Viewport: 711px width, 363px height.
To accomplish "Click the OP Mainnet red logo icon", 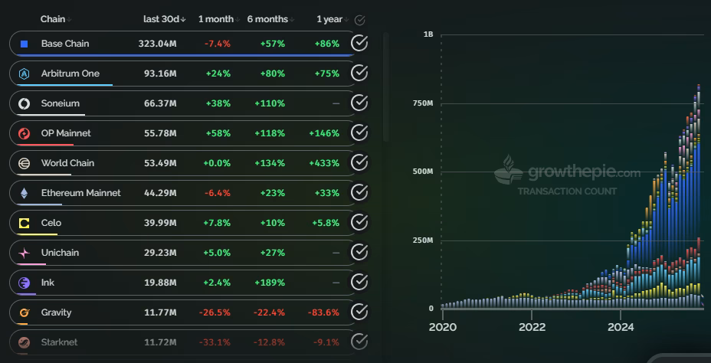I will [24, 134].
